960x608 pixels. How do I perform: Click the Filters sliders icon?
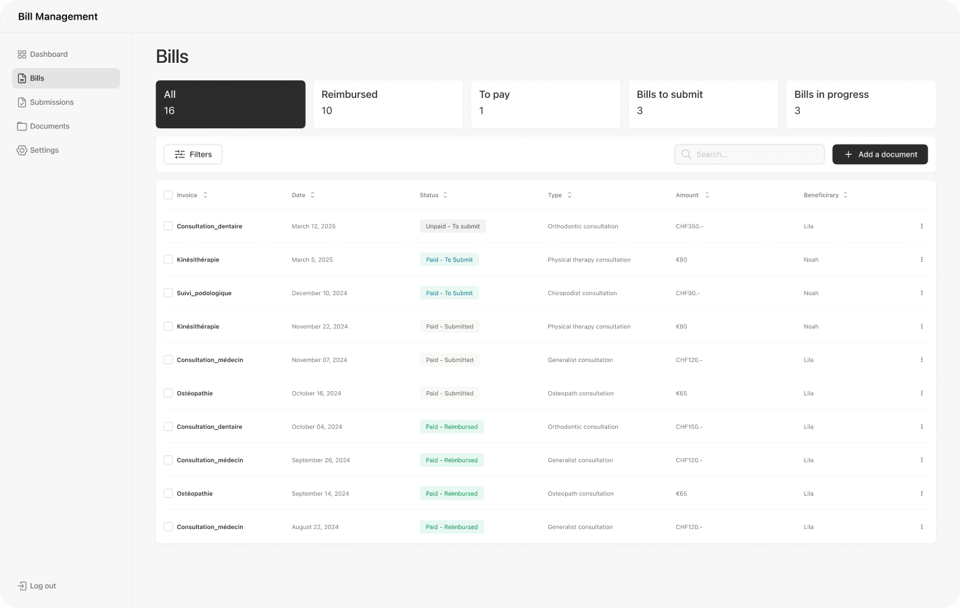pyautogui.click(x=178, y=154)
